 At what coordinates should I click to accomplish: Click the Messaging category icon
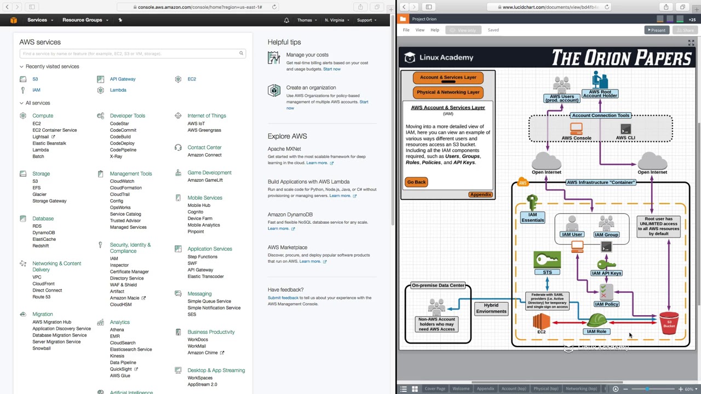coord(178,294)
